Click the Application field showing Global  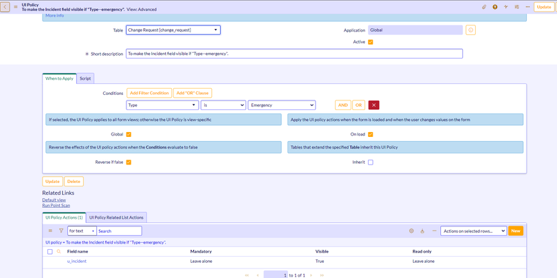pos(415,30)
